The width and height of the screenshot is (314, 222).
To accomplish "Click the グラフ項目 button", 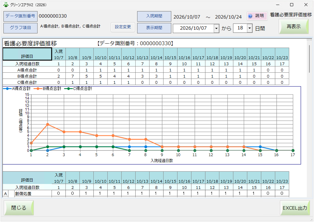I will click(x=20, y=28).
